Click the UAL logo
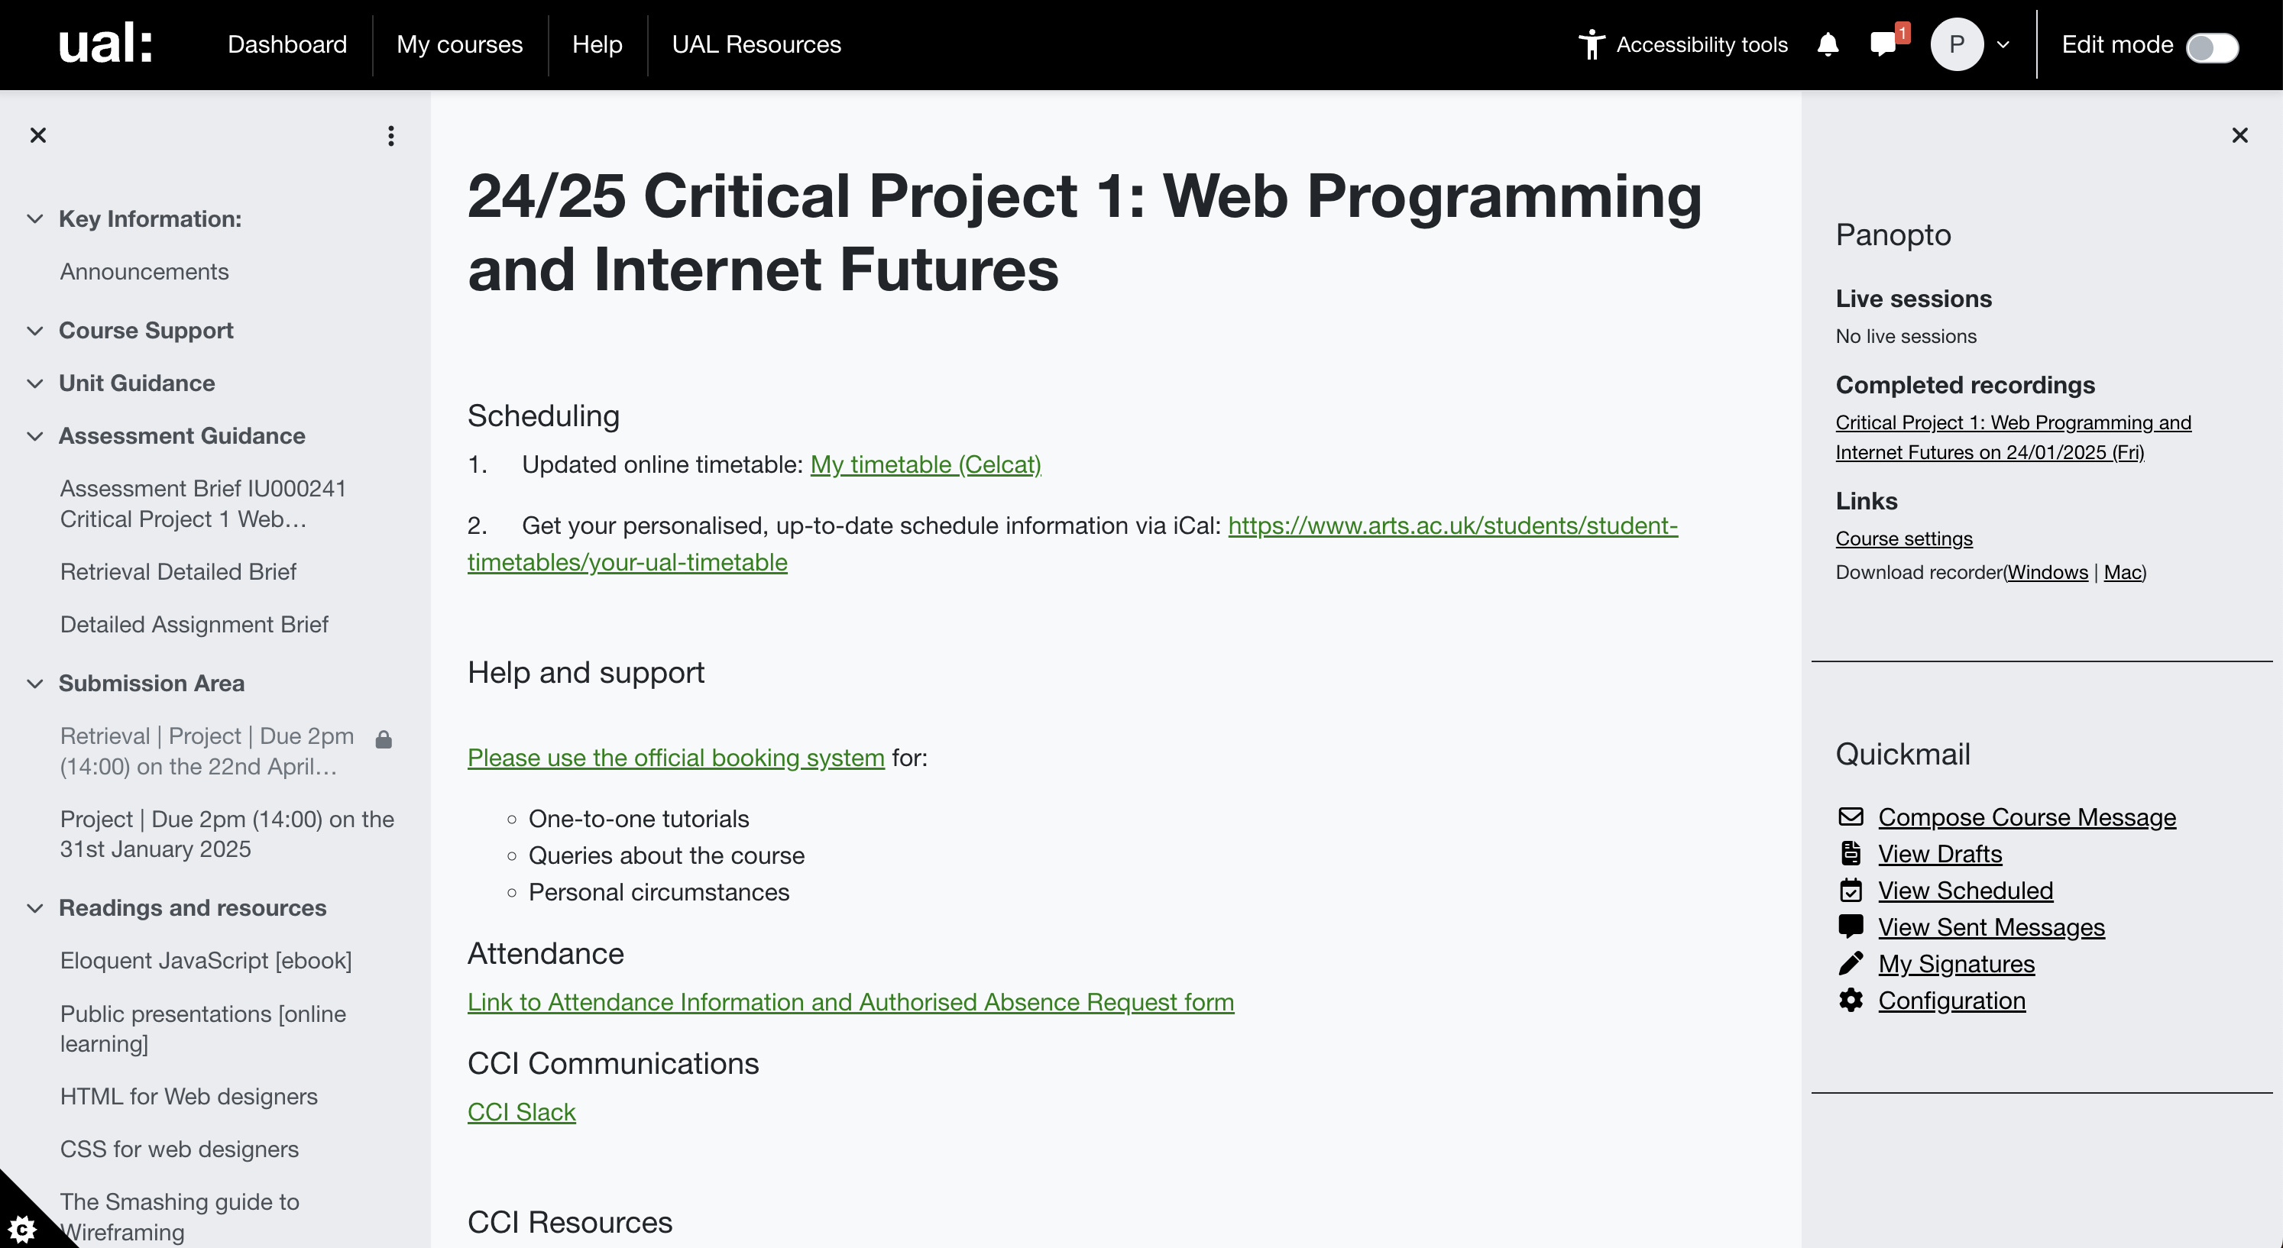 click(x=105, y=44)
